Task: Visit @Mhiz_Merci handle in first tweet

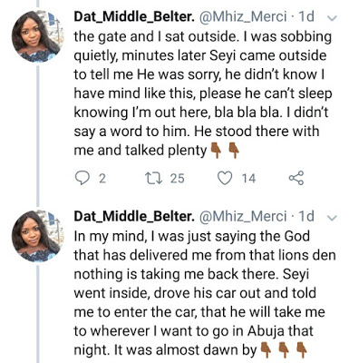Action: click(x=242, y=16)
